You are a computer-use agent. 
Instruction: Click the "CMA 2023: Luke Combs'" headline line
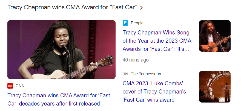(153, 83)
